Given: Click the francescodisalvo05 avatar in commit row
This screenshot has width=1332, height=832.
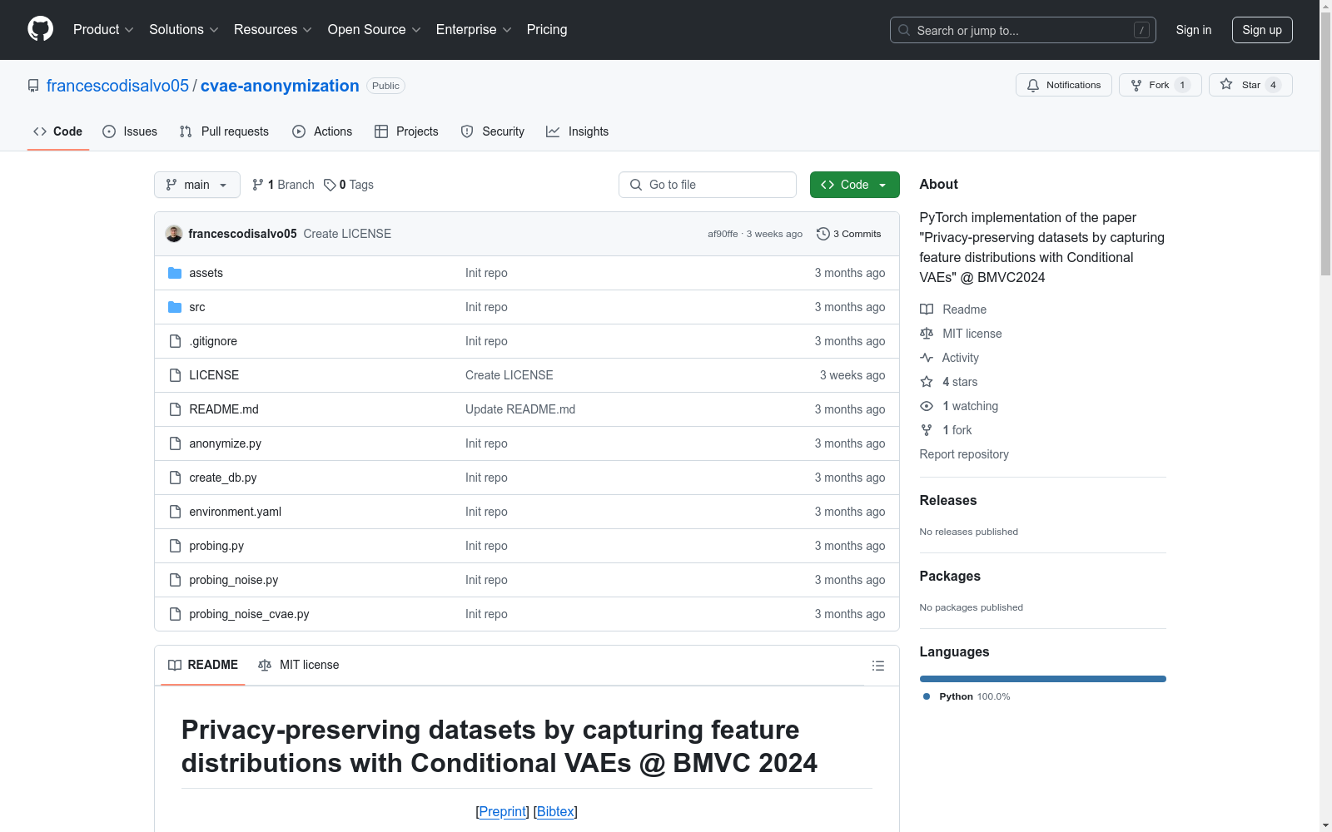Looking at the screenshot, I should 174,234.
